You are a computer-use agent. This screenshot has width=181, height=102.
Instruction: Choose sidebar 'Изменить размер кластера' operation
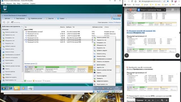[12, 66]
